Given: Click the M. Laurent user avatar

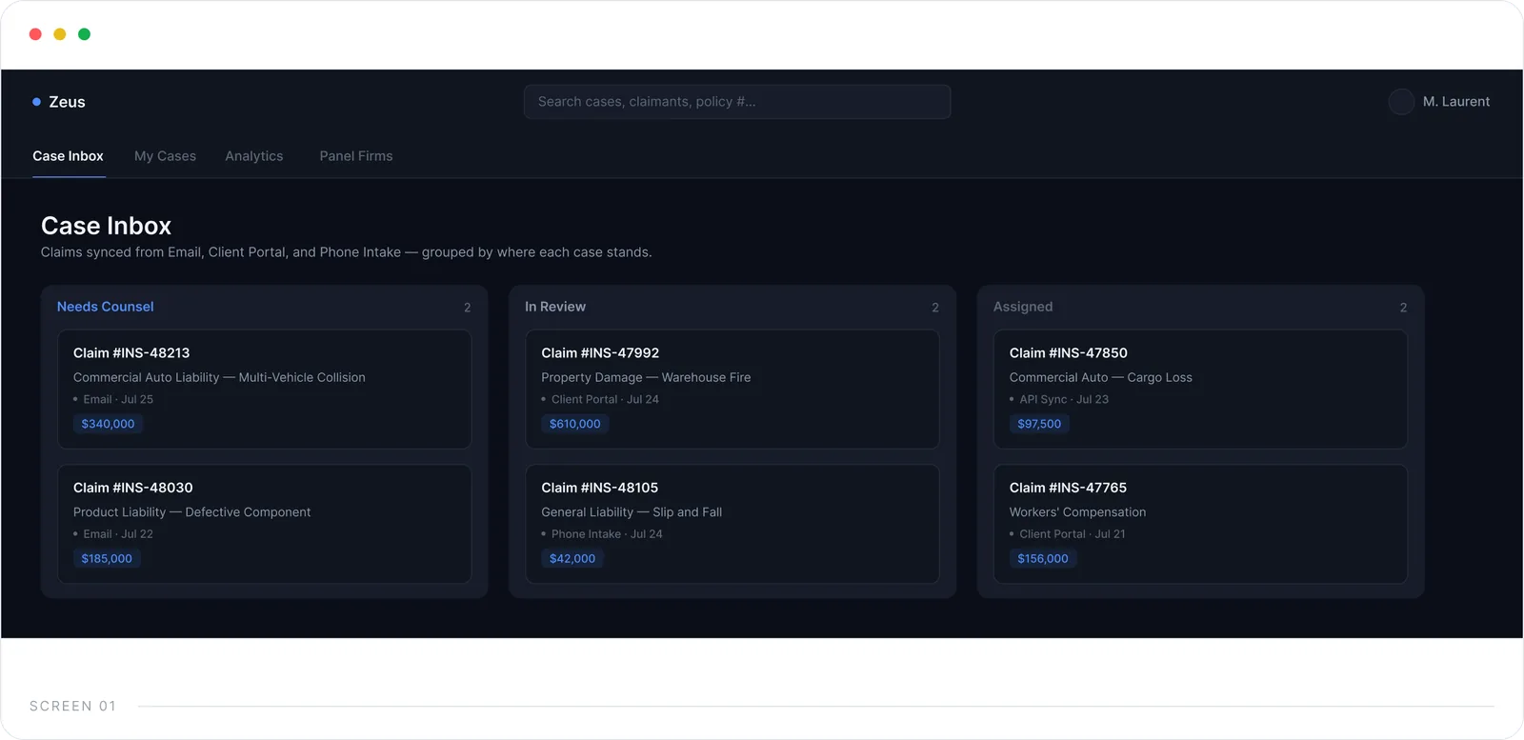Looking at the screenshot, I should pos(1401,102).
